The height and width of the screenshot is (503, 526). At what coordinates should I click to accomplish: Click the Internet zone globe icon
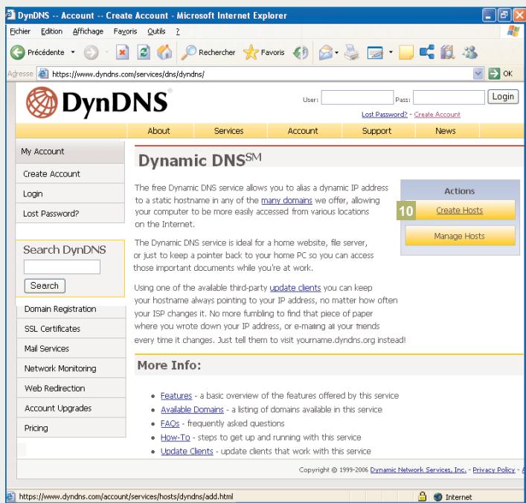(x=437, y=496)
